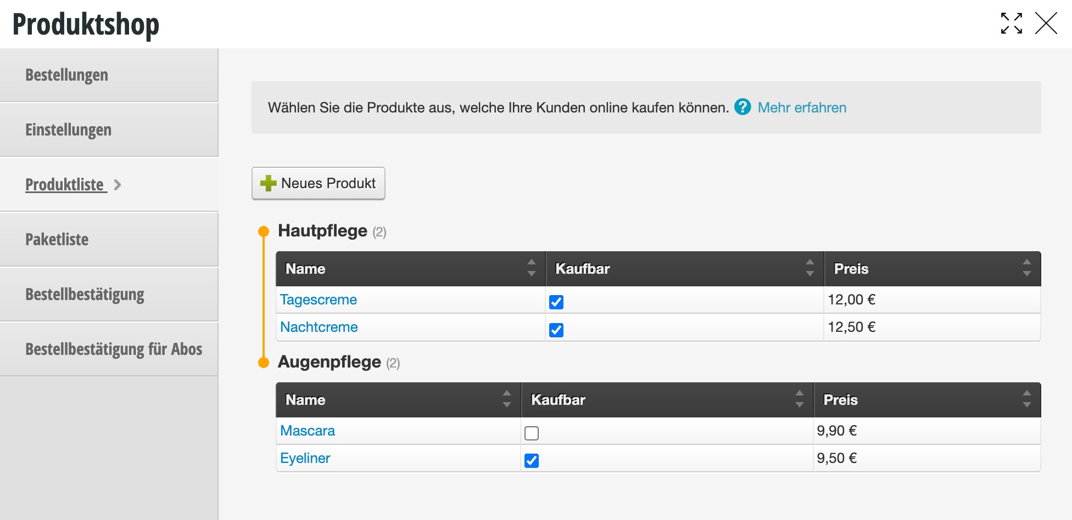Open the Tagescreme product link

pyautogui.click(x=319, y=299)
